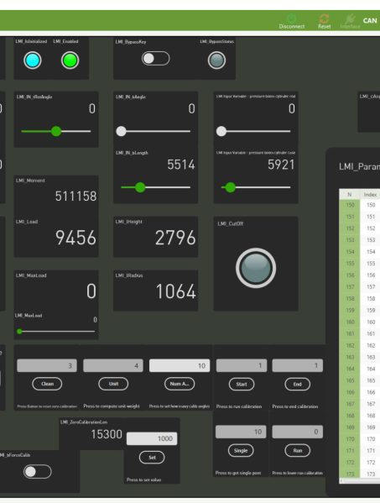Click the Set value button
The image size is (380, 503).
[x=152, y=458]
